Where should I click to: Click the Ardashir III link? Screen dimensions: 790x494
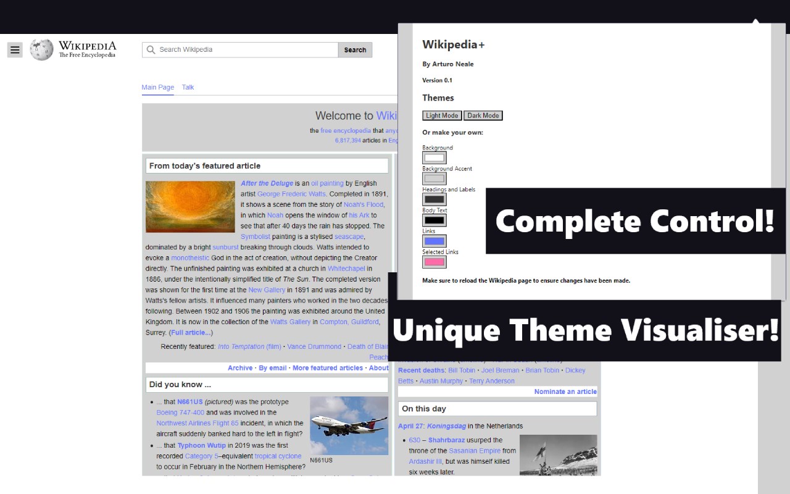pos(425,462)
